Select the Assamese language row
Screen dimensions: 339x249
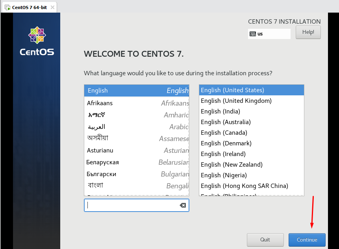click(136, 138)
